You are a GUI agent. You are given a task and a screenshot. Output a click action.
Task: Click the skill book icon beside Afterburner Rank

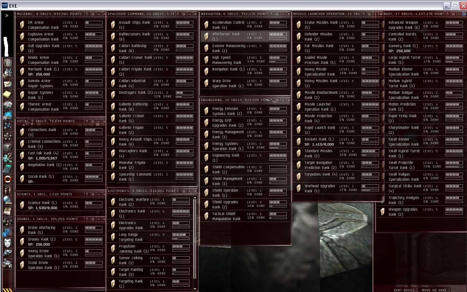click(x=206, y=36)
